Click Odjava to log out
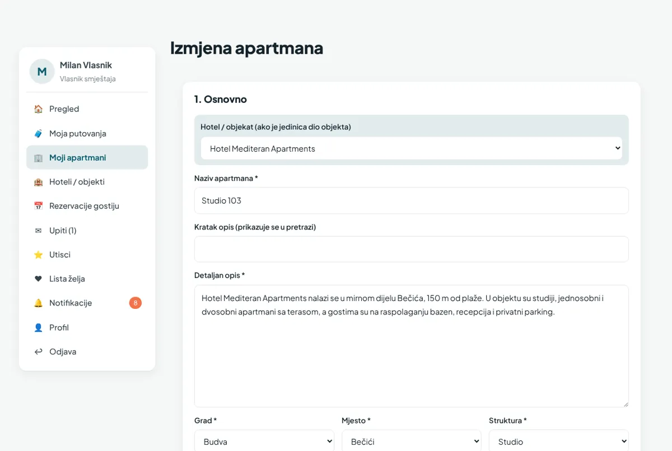Screen dimensions: 672x451 87,351
